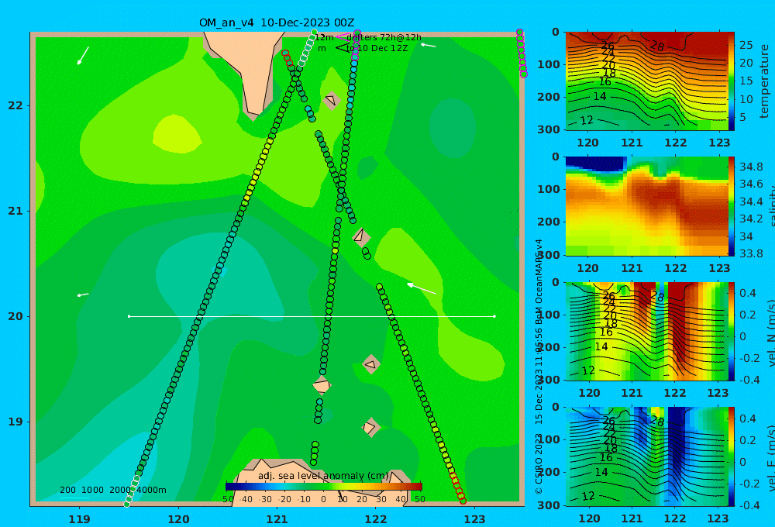Click the 119 longitude label on main map
775x527 pixels.
pos(79,519)
